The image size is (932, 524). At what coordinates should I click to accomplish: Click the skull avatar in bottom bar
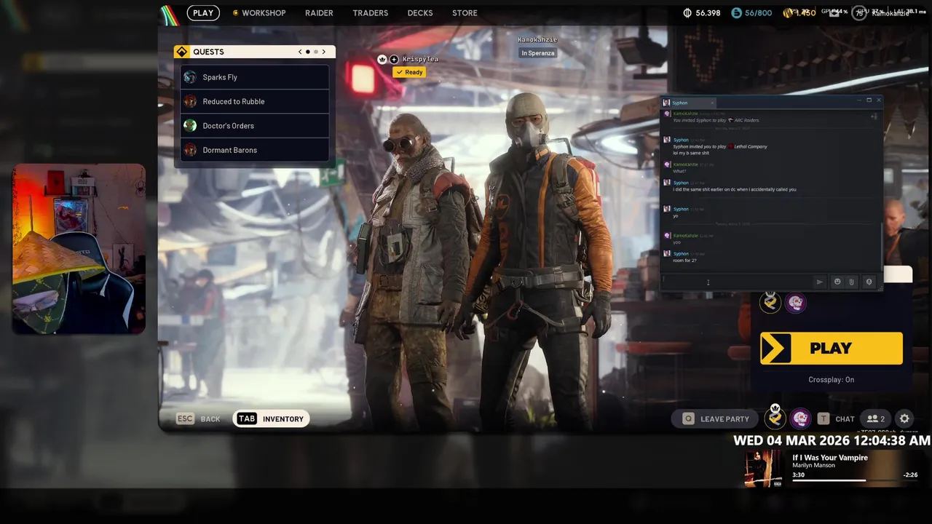(800, 418)
